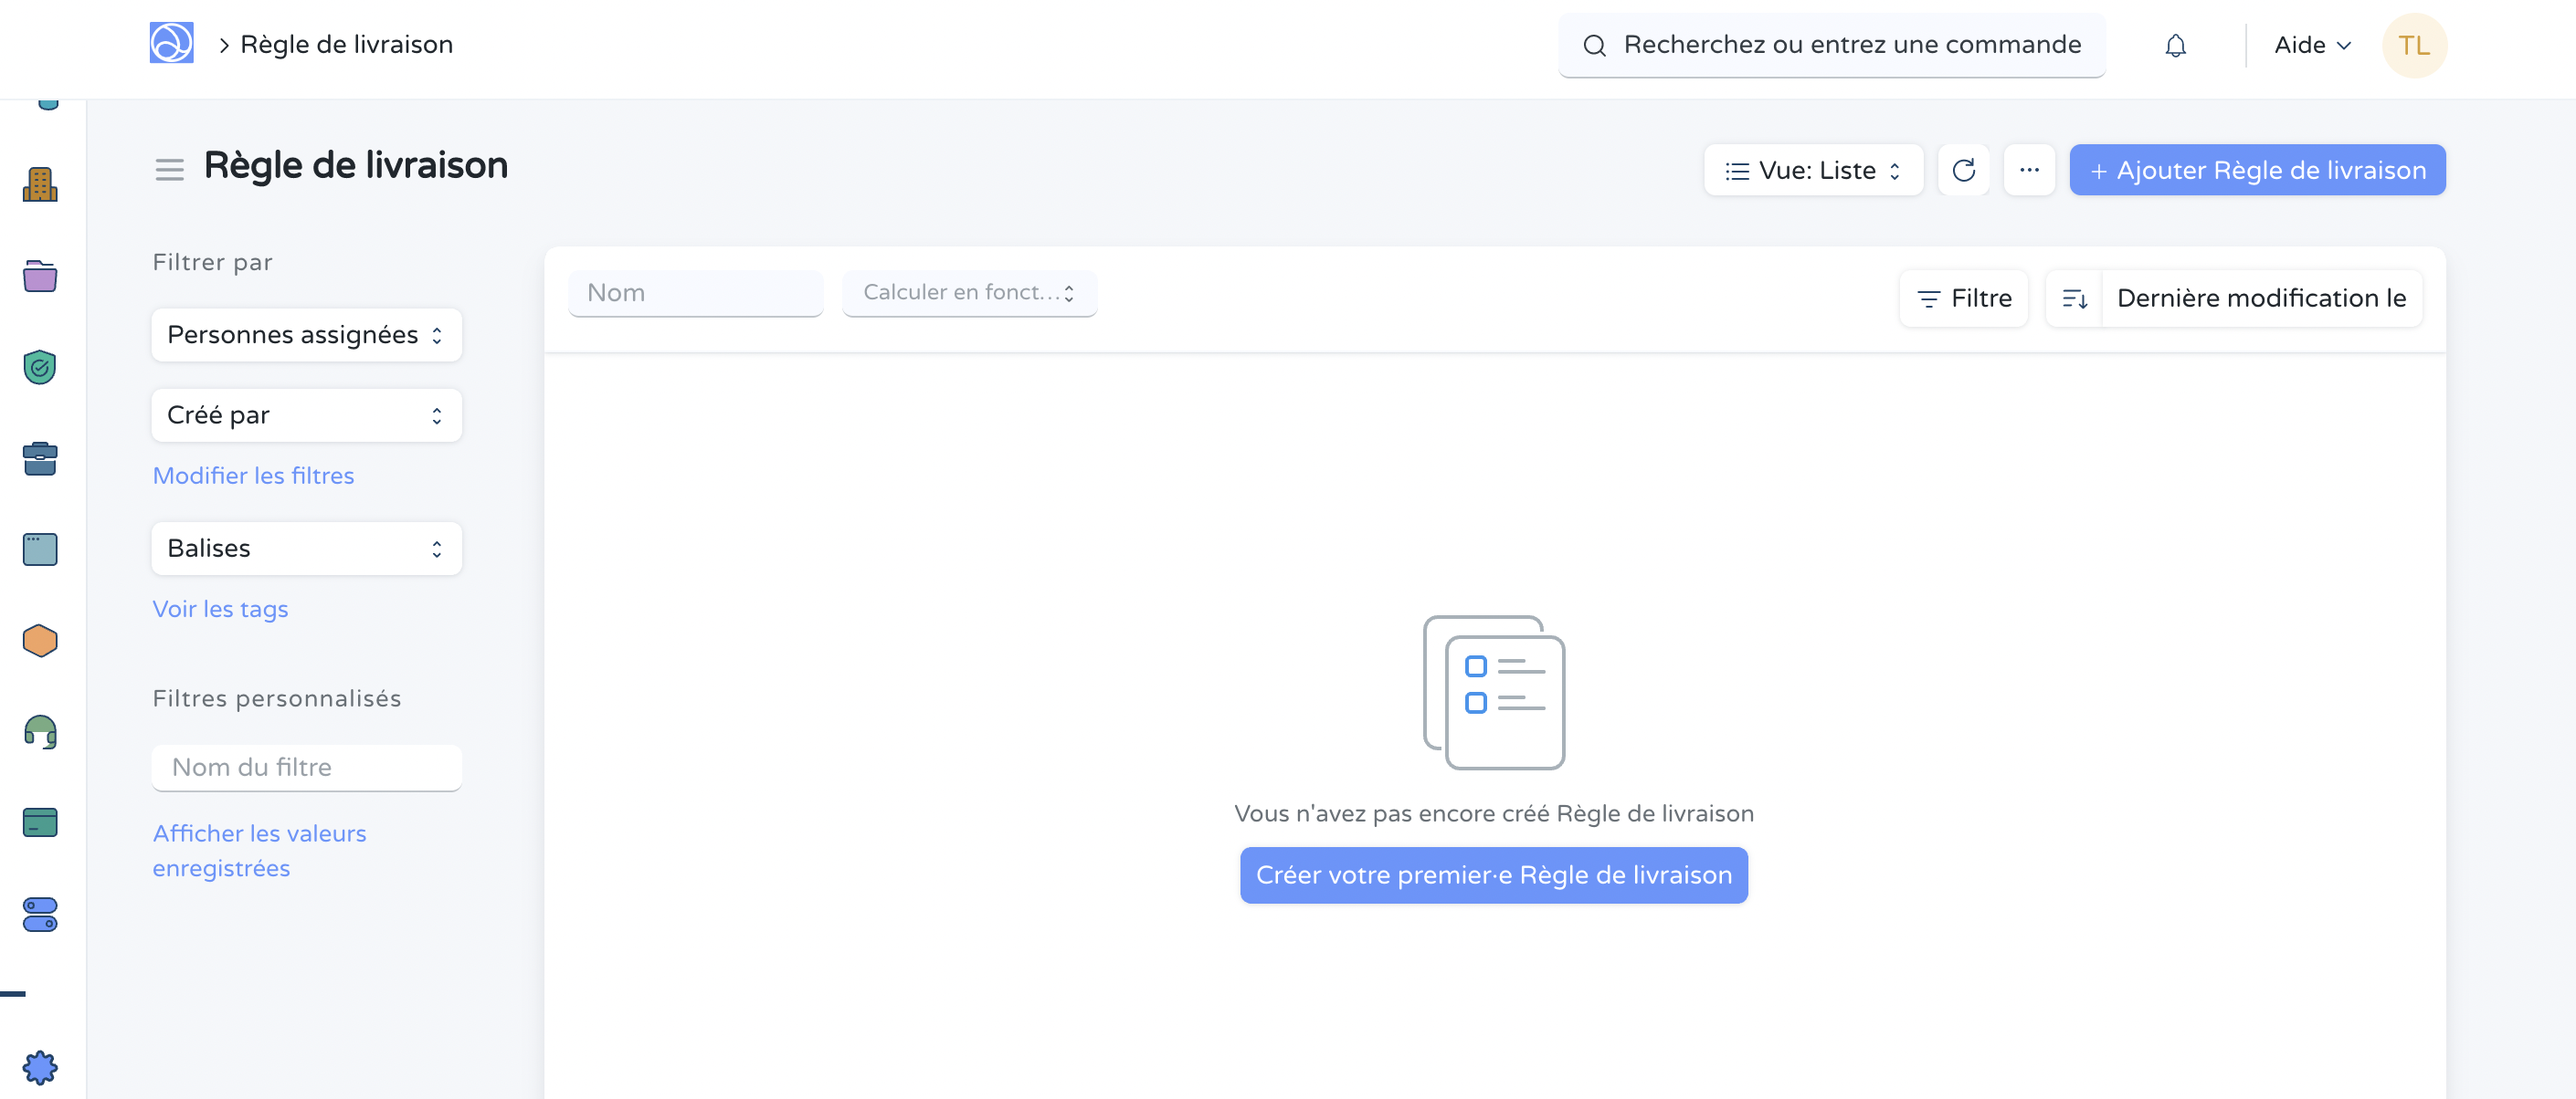Expand the Personnes assignées dropdown

(306, 335)
